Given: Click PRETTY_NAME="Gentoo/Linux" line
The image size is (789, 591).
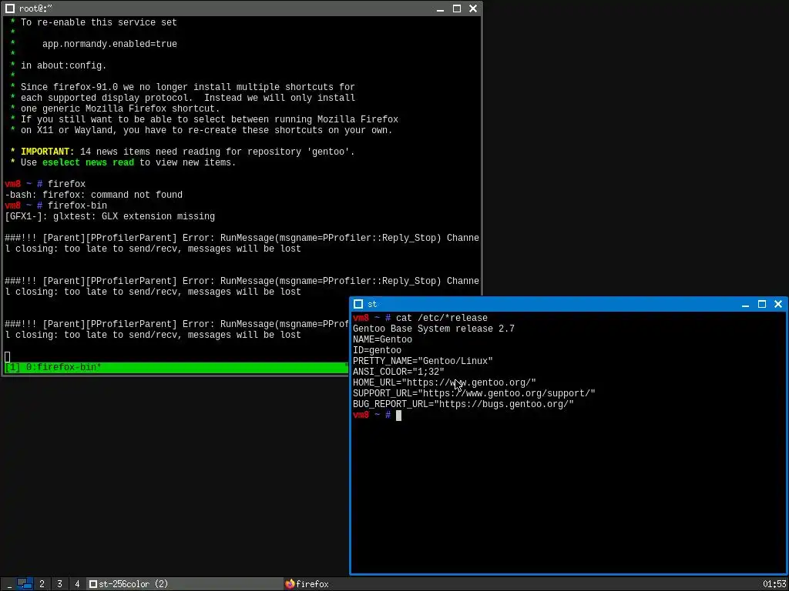Looking at the screenshot, I should point(423,362).
